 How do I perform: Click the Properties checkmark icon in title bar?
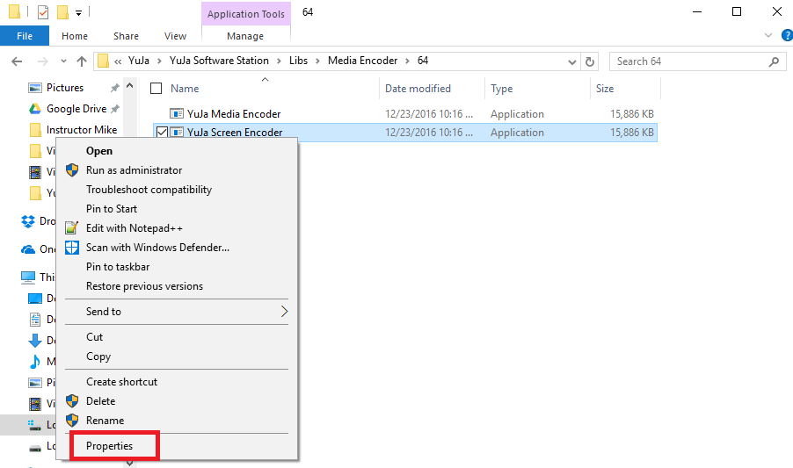pos(43,11)
